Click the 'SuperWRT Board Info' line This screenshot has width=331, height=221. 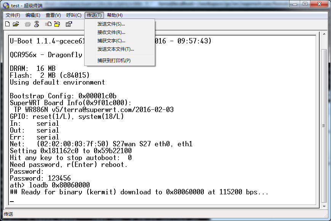(x=71, y=103)
